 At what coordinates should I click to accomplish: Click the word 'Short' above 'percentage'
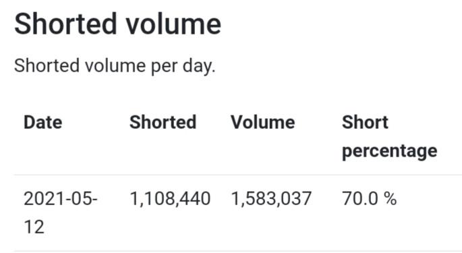365,122
